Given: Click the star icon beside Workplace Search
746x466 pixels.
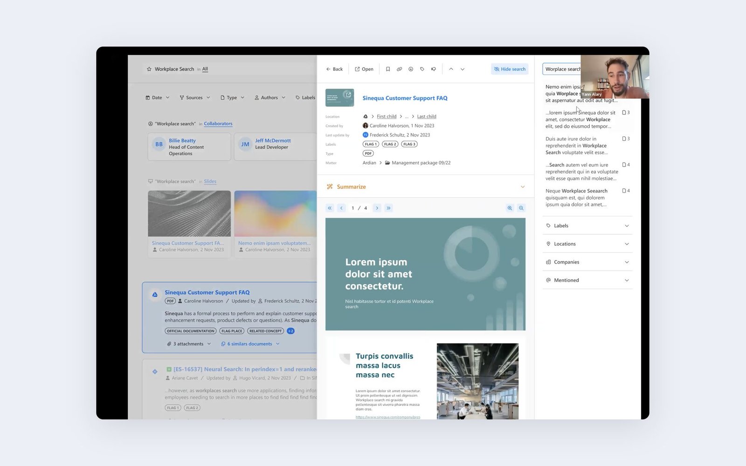Looking at the screenshot, I should pyautogui.click(x=149, y=69).
